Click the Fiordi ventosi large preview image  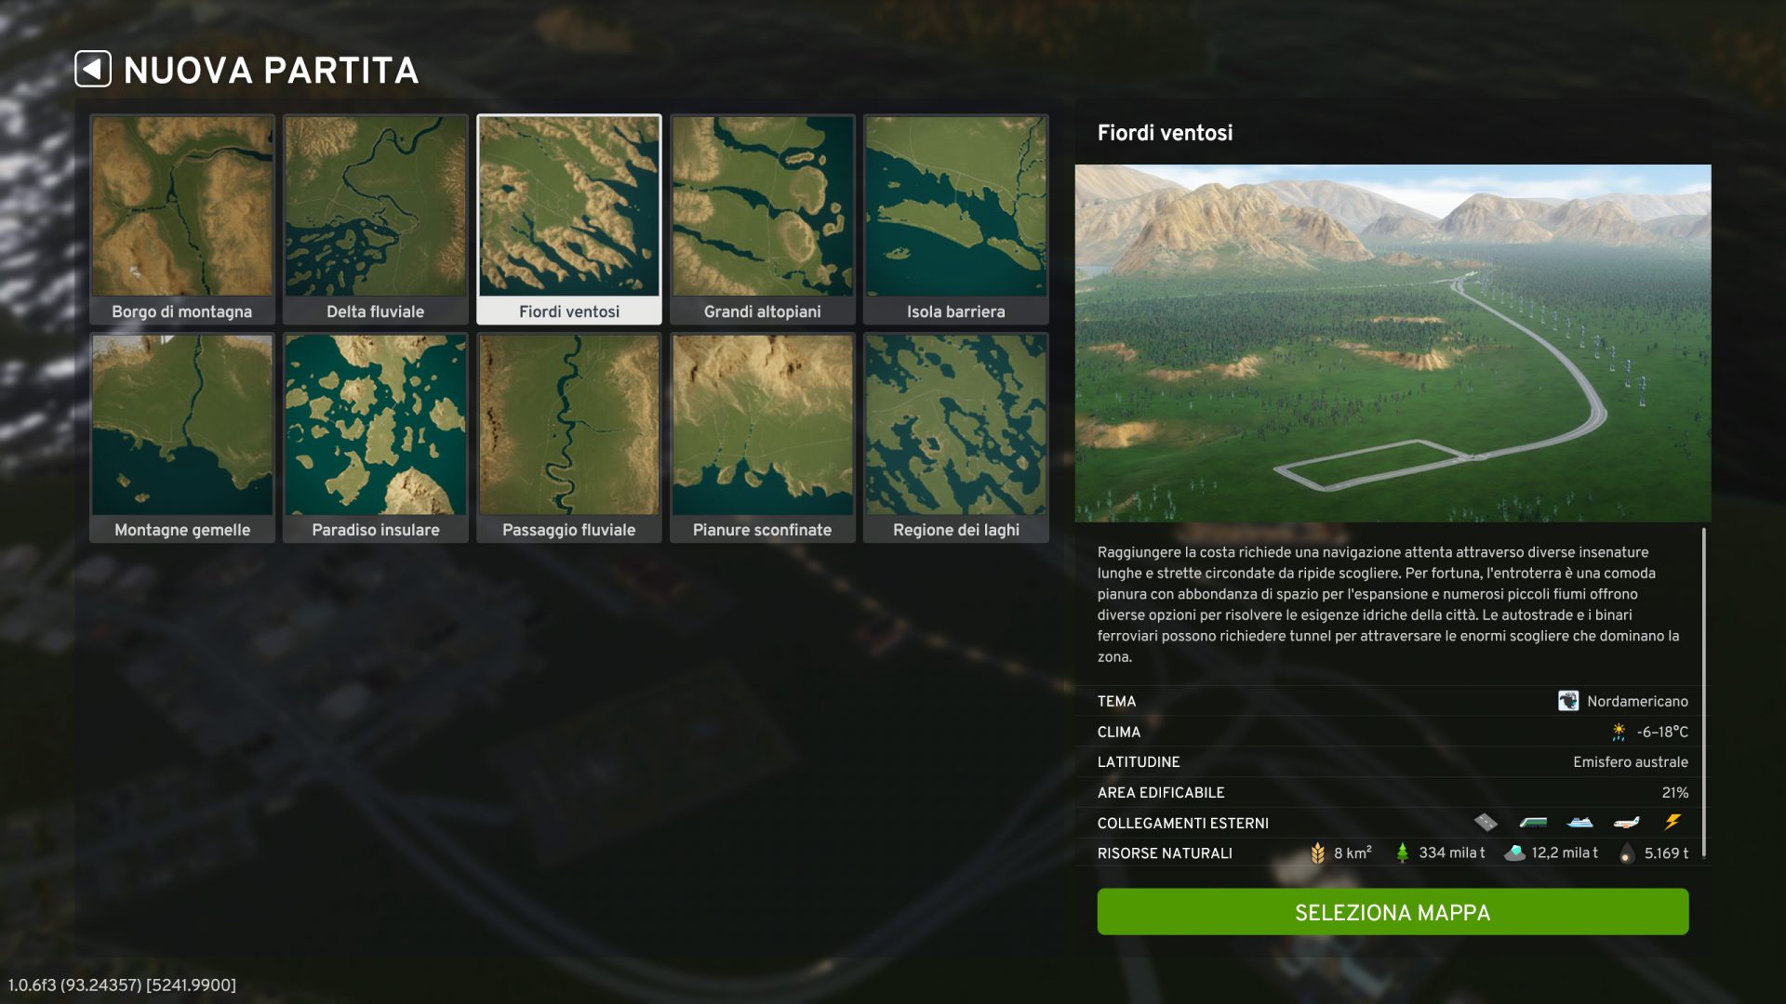[x=1393, y=343]
